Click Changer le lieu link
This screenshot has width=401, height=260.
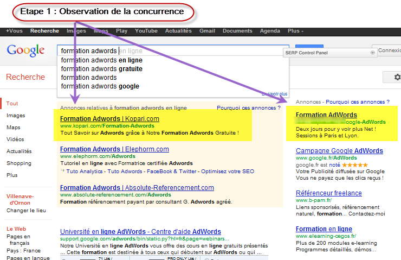click(26, 210)
